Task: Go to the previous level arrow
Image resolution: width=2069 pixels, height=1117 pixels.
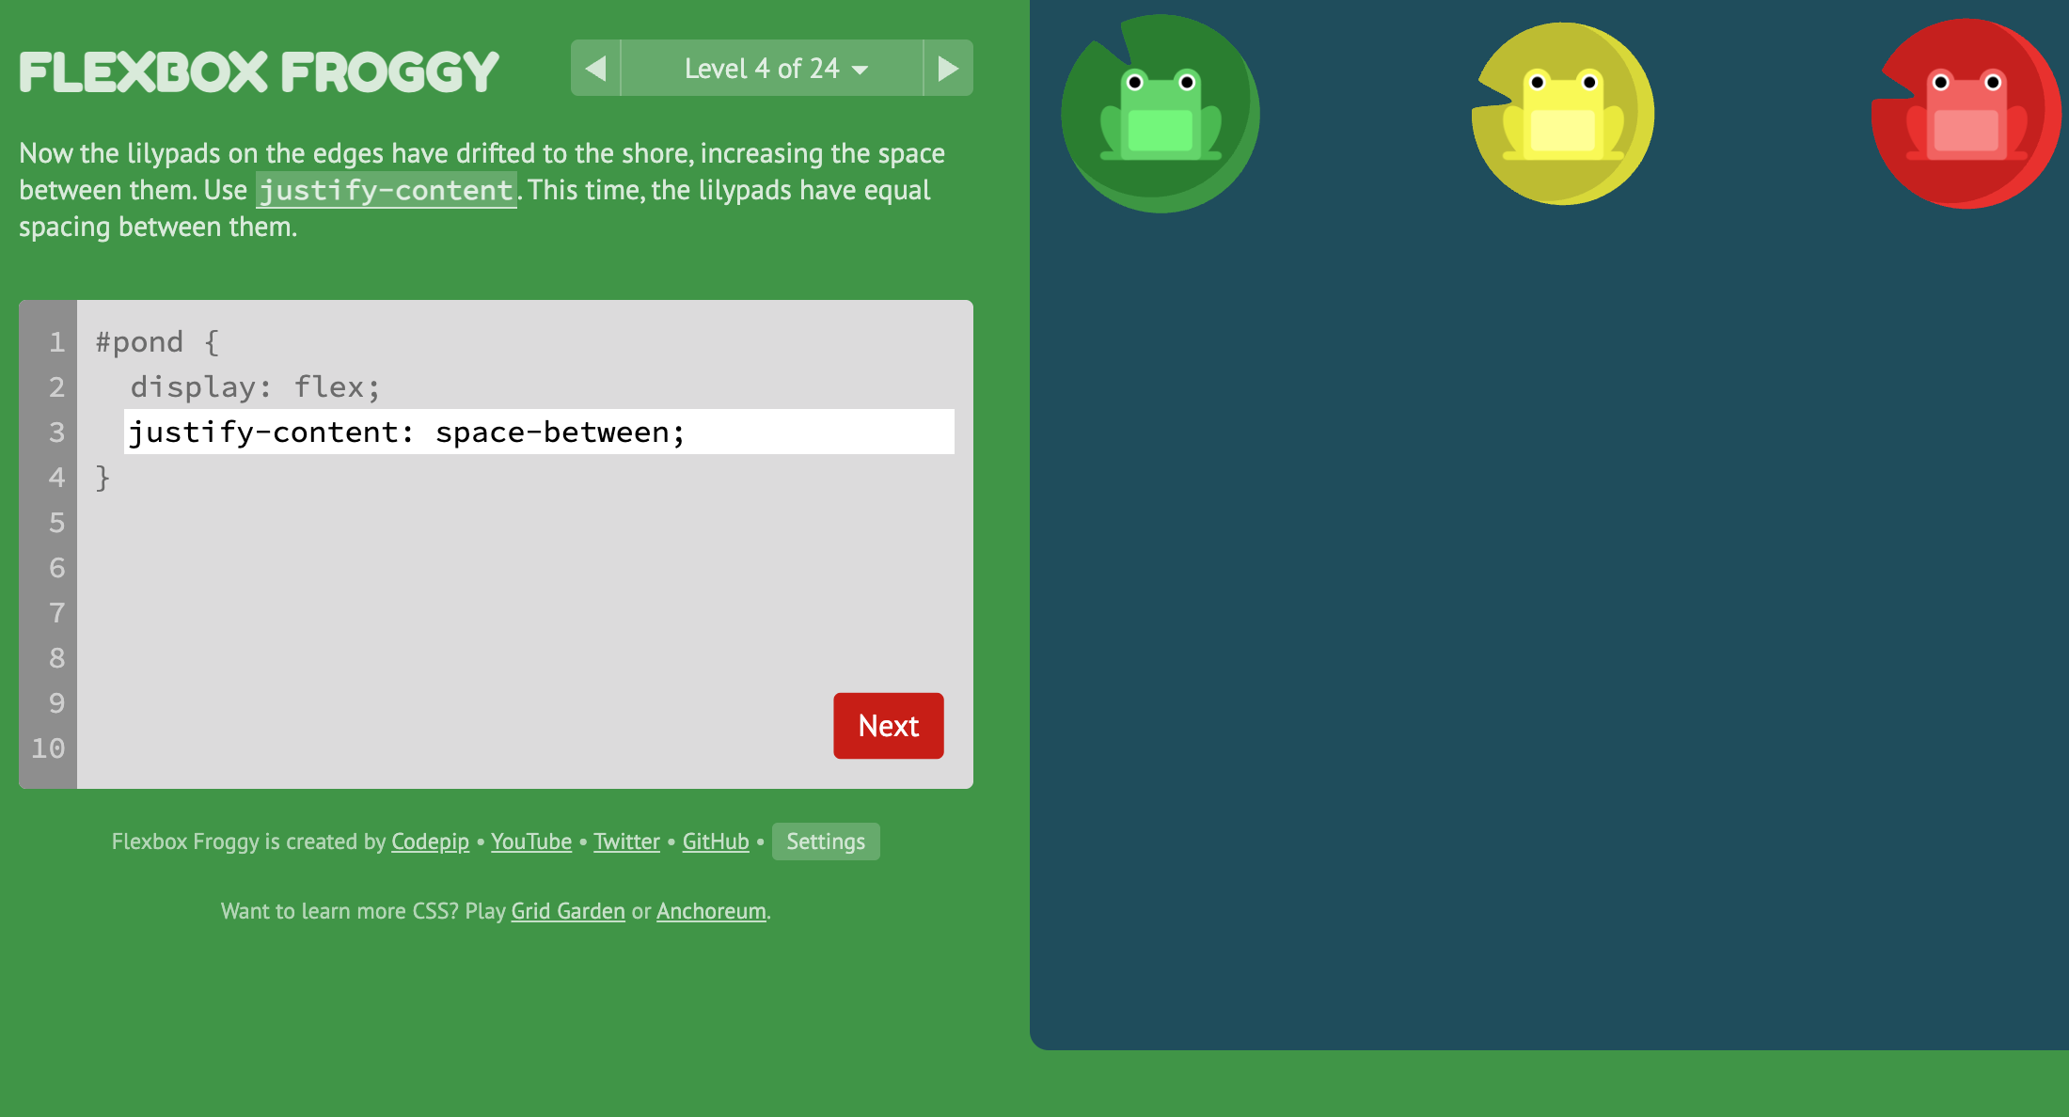Action: pos(596,68)
